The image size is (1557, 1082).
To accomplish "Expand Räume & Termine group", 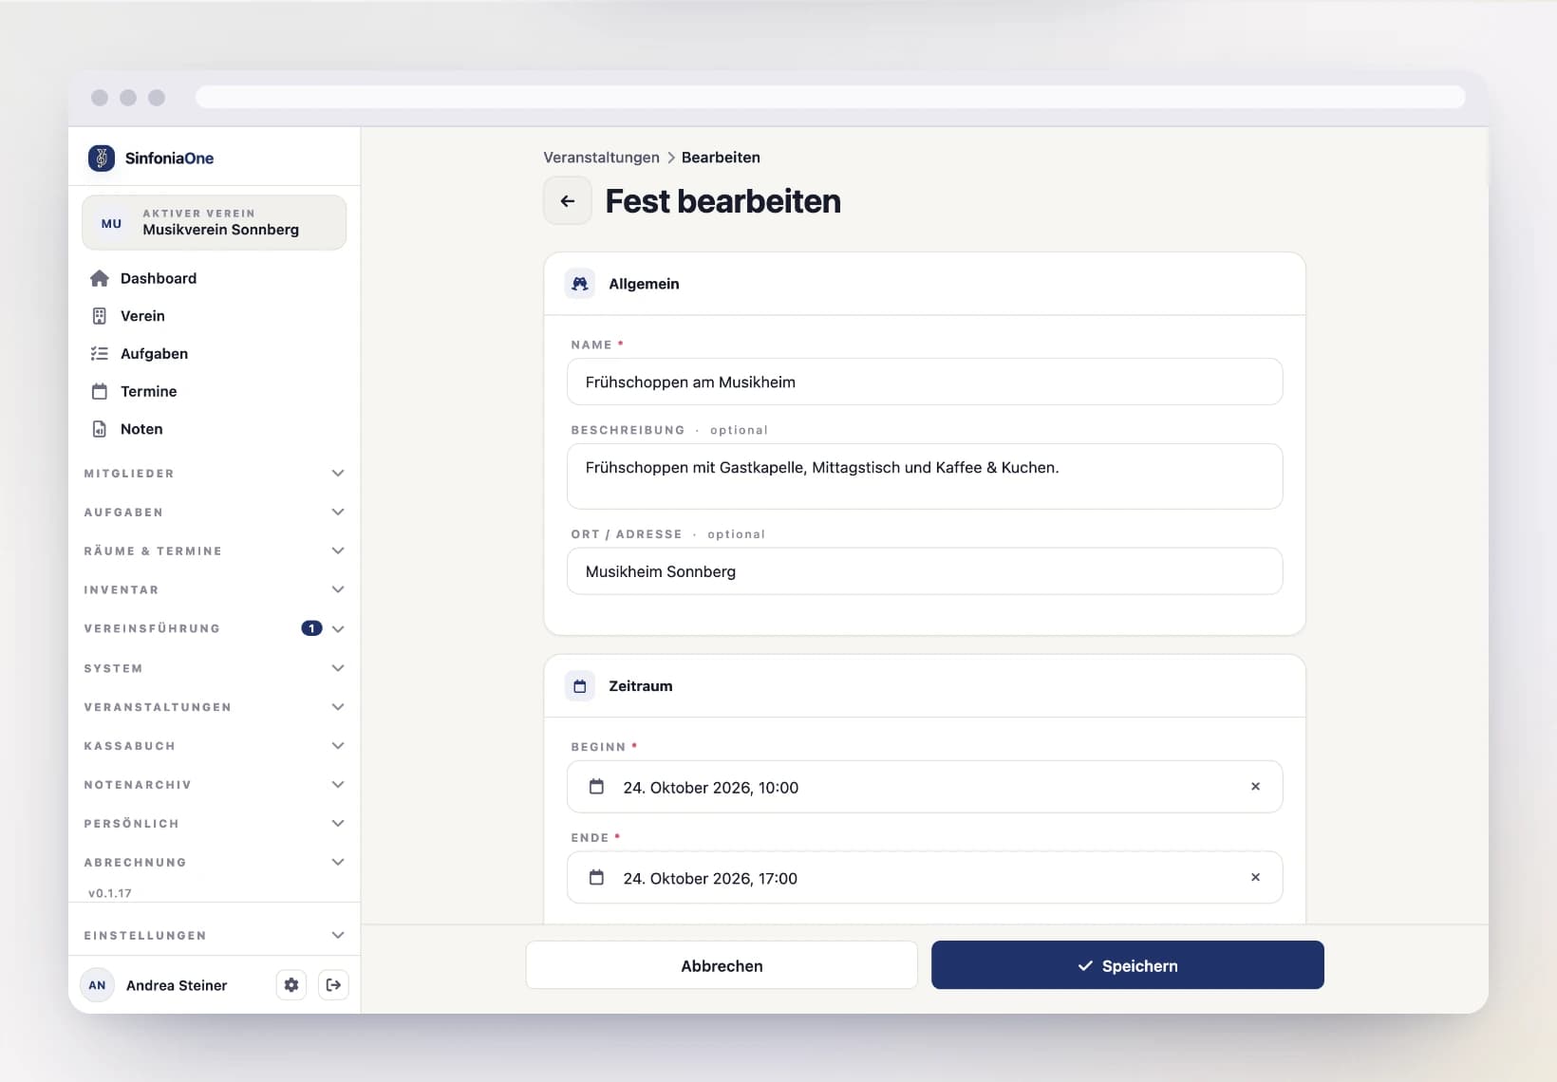I will 215,551.
